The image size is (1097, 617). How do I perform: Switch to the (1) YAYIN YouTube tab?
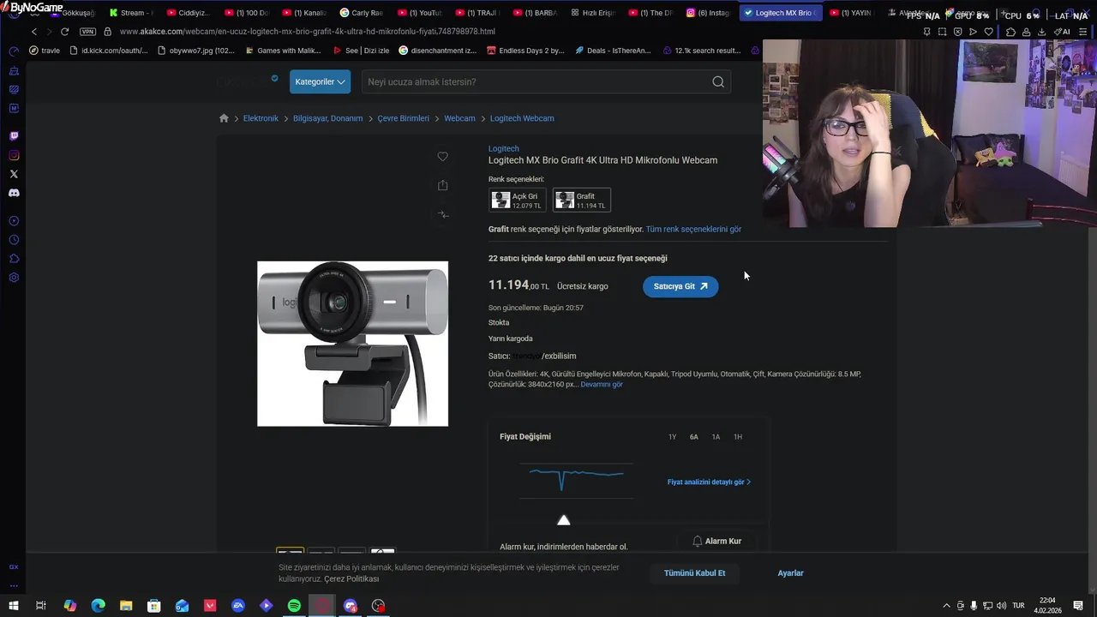850,13
